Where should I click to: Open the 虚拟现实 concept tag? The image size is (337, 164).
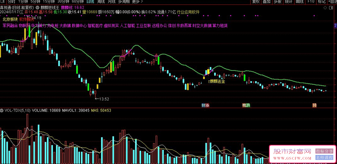click(111, 26)
